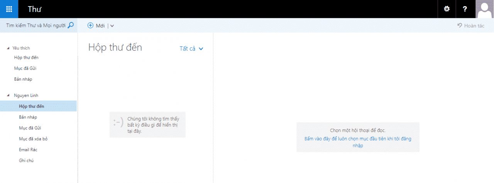Open the settings gear icon
Viewport: 494px width, 183px height.
click(447, 9)
